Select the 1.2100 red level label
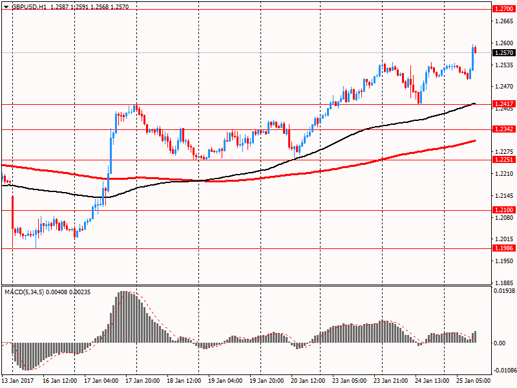Image resolution: width=517 pixels, height=388 pixels. click(x=504, y=210)
